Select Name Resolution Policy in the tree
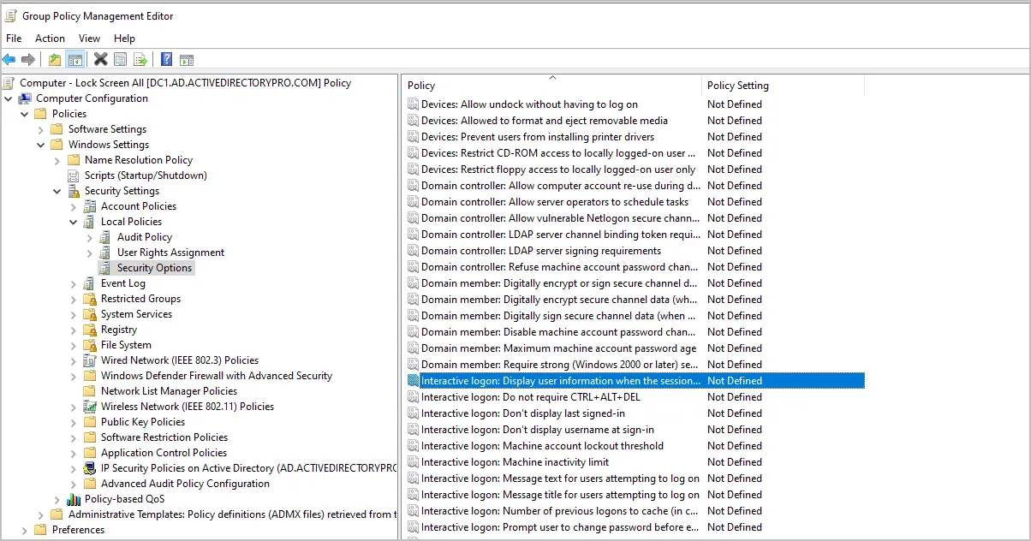This screenshot has height=541, width=1031. tap(139, 160)
